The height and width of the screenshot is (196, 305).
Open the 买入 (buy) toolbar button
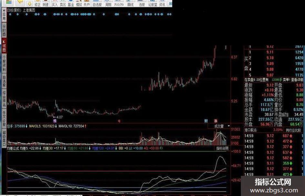pyautogui.click(x=55, y=3)
